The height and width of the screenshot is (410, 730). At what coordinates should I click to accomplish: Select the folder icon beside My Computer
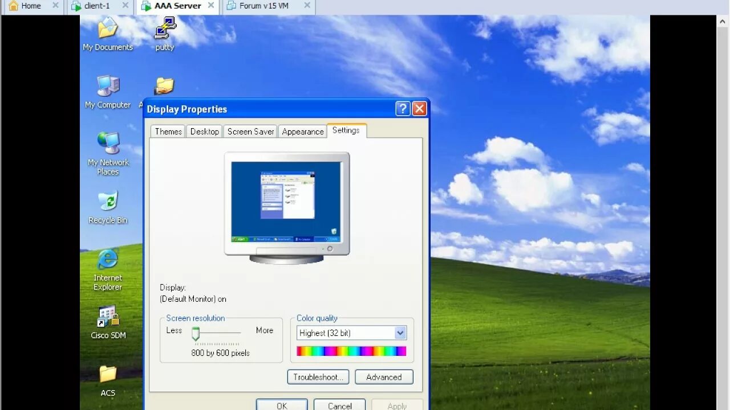tap(164, 87)
